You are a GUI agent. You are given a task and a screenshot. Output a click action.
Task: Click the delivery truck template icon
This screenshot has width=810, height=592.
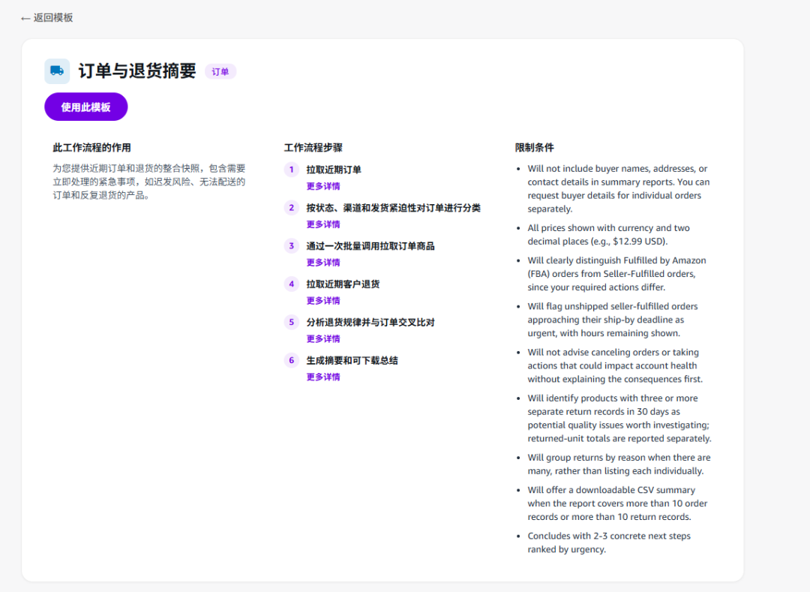click(x=57, y=71)
